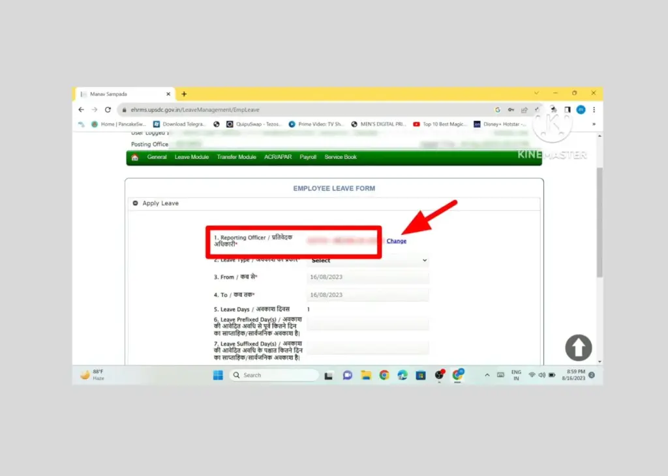Click the tab search chevron
The height and width of the screenshot is (476, 668).
[536, 93]
